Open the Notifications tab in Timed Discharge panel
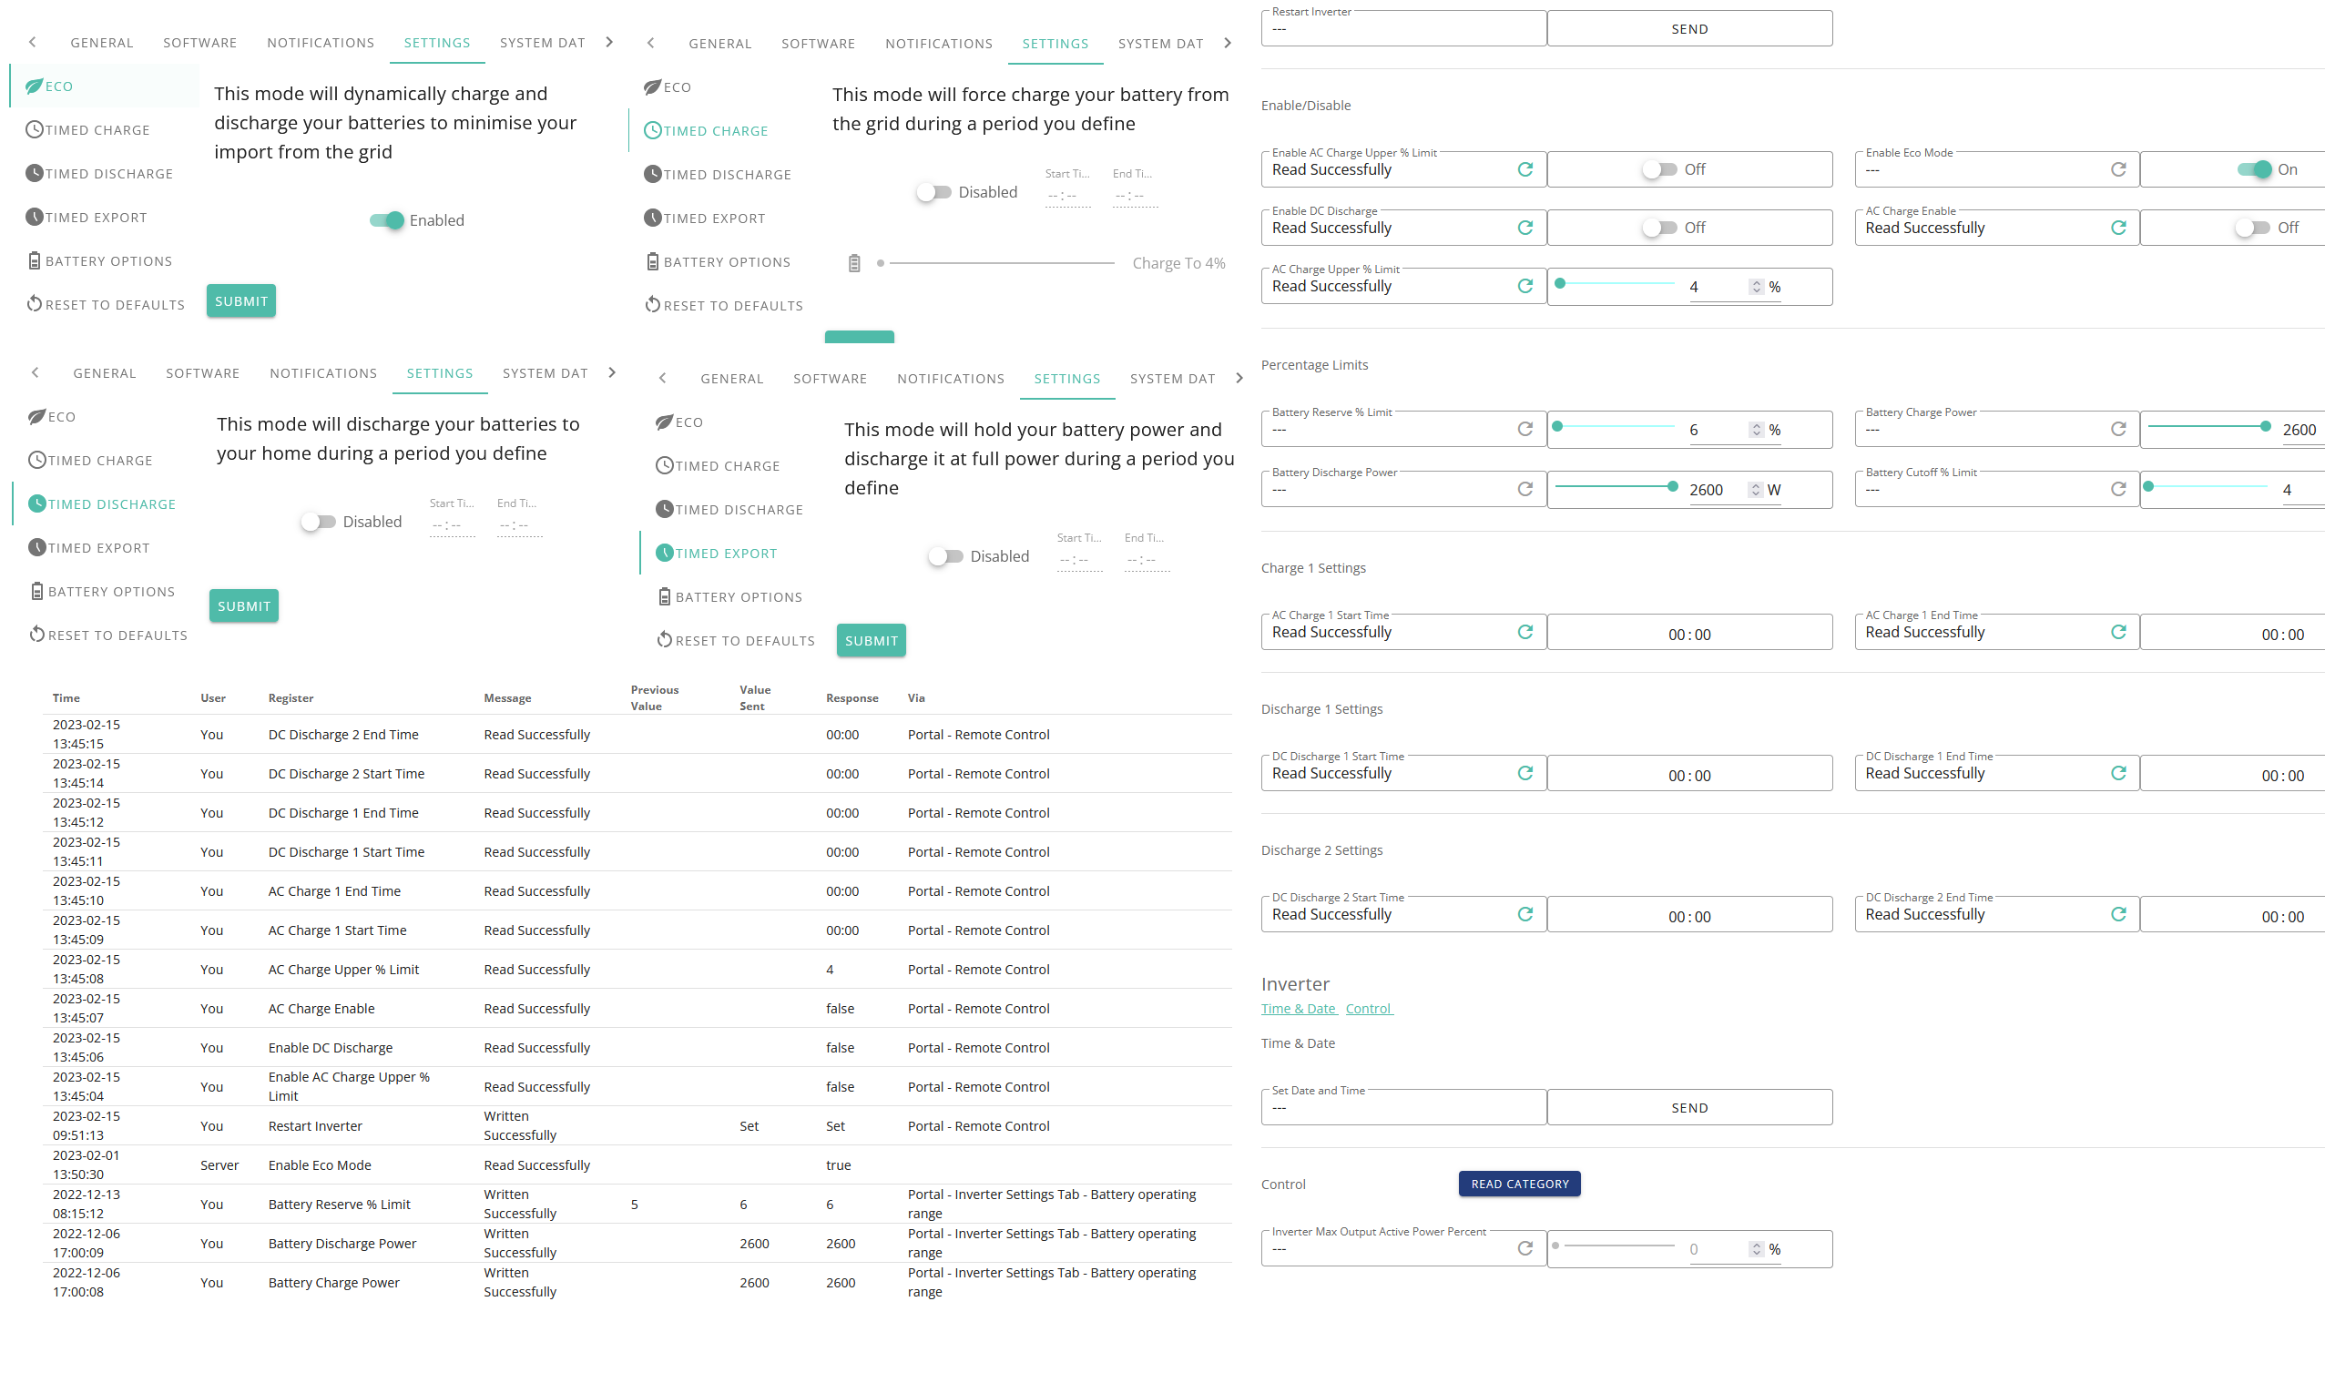The height and width of the screenshot is (1393, 2325). [x=323, y=373]
